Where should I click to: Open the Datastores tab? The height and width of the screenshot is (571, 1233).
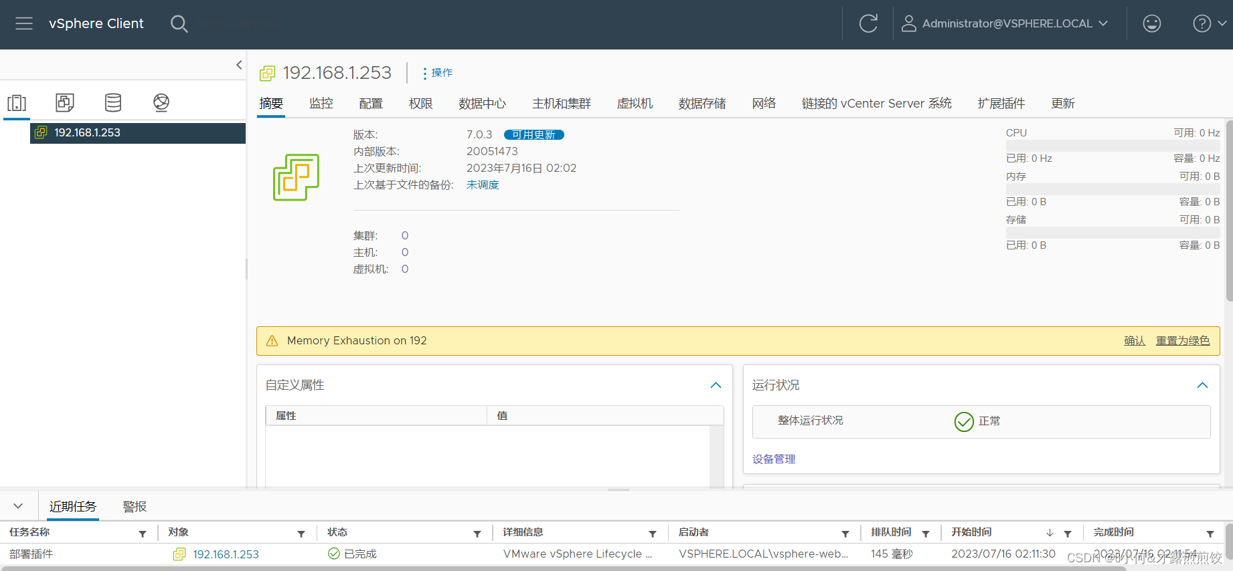702,103
